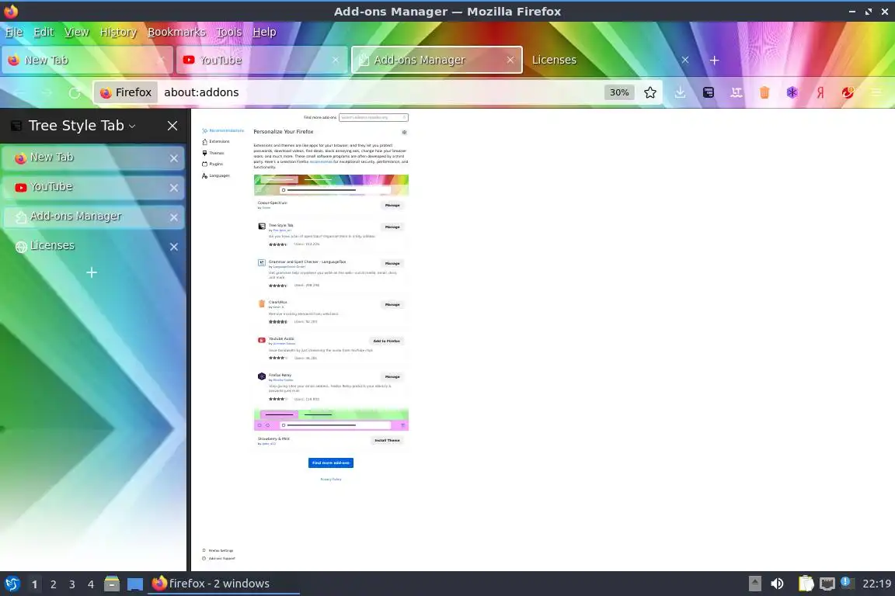
Task: Select New Tab in the Tree Style Tab sidebar
Action: pyautogui.click(x=93, y=158)
